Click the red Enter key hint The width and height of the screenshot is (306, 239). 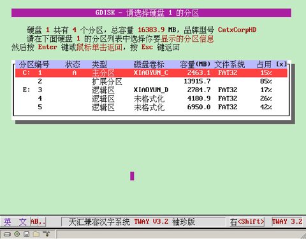tap(48, 47)
